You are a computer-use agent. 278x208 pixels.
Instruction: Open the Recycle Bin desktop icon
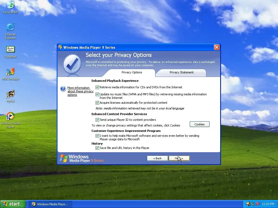tap(10, 7)
